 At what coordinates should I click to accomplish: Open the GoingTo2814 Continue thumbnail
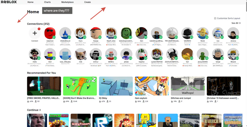pyautogui.click(x=81, y=120)
